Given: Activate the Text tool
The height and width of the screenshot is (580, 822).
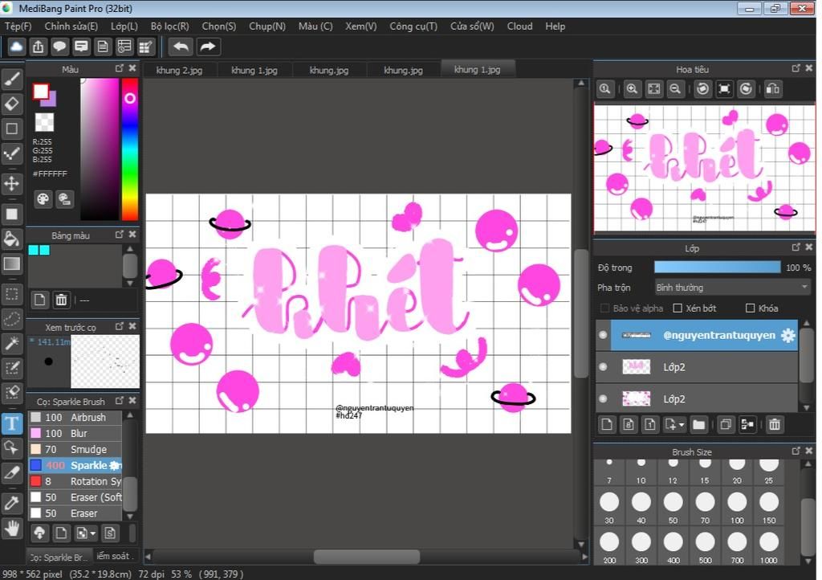Looking at the screenshot, I should 12,423.
